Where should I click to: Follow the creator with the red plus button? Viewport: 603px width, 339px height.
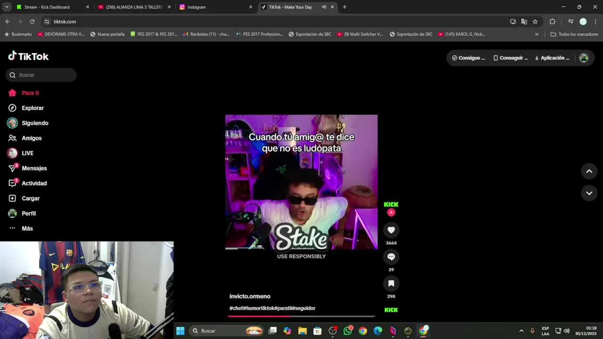point(391,212)
